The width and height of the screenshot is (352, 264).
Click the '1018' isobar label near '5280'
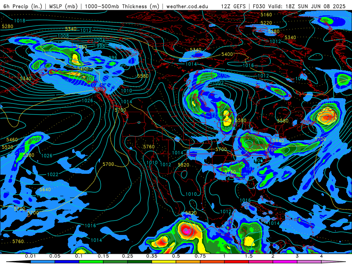(20, 21)
